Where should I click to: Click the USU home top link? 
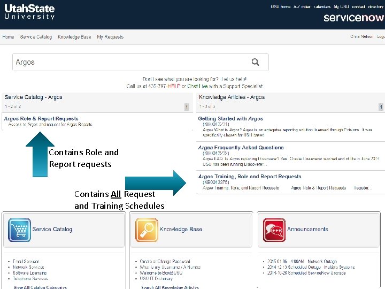(280, 6)
